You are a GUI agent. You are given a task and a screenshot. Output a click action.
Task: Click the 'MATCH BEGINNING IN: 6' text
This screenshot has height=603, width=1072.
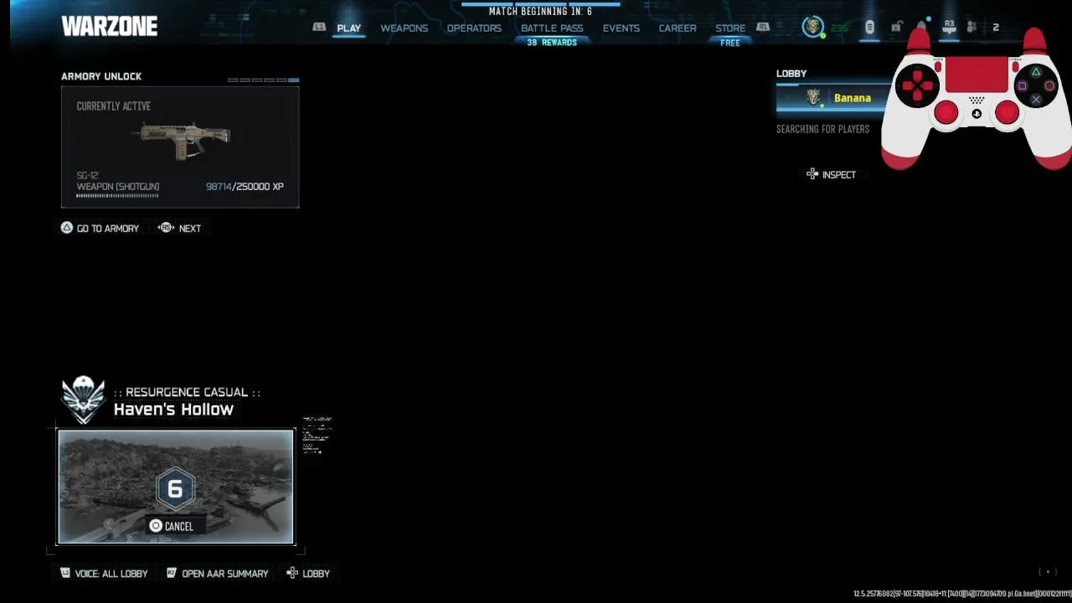(x=540, y=12)
